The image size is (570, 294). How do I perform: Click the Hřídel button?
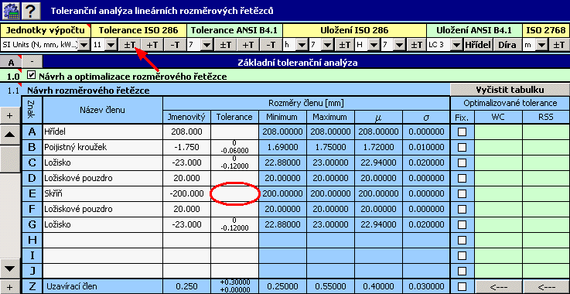click(x=478, y=45)
